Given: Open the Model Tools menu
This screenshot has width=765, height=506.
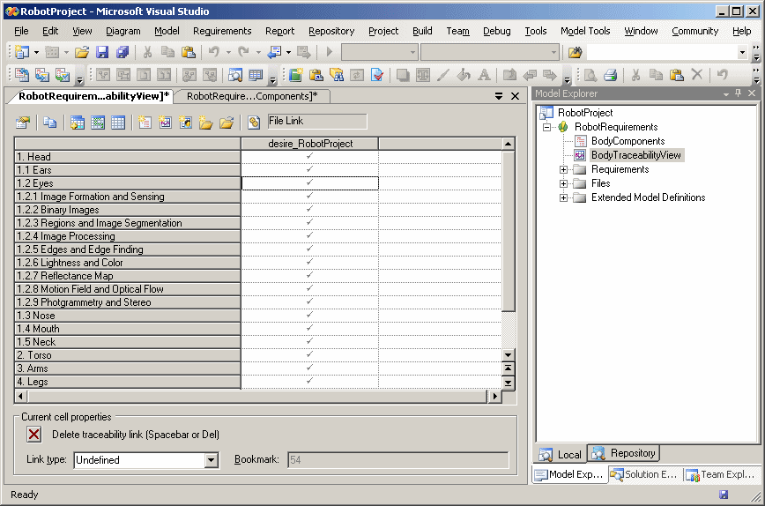Looking at the screenshot, I should click(x=585, y=31).
